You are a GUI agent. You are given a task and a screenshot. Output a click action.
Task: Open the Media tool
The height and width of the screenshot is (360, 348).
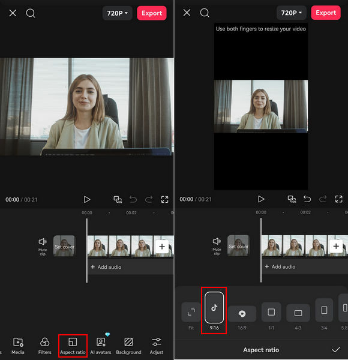[18, 346]
